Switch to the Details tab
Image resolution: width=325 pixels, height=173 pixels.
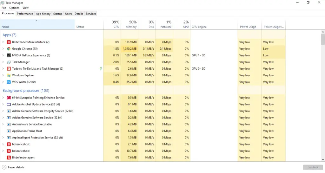click(79, 14)
